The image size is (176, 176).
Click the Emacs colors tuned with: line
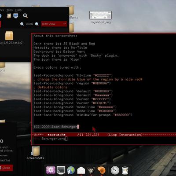57,67
